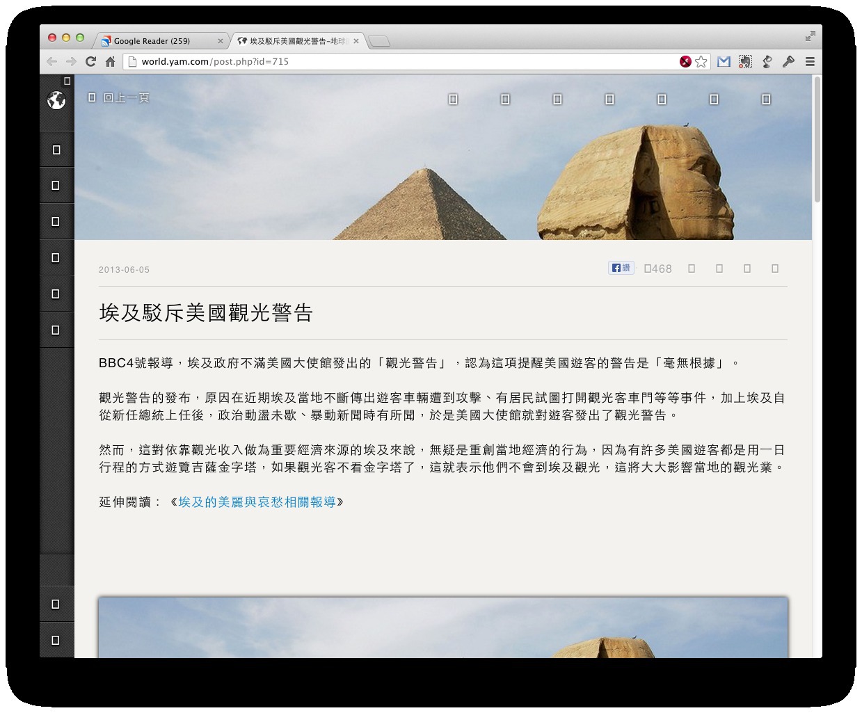This screenshot has width=862, height=713.
Task: Click the sphinx and pyramid header image
Action: [x=443, y=157]
